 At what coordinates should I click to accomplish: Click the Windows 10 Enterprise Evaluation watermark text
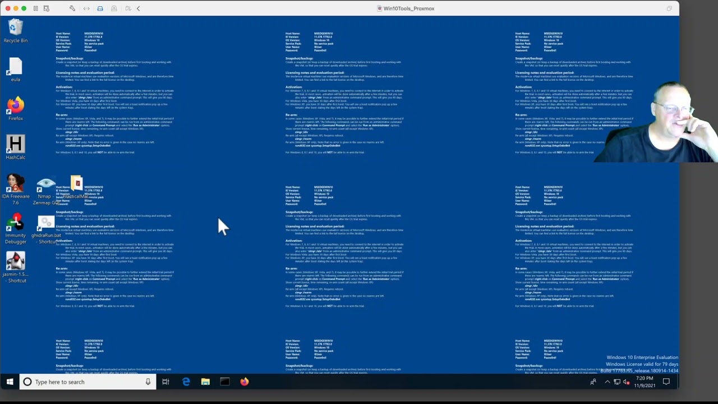click(642, 357)
